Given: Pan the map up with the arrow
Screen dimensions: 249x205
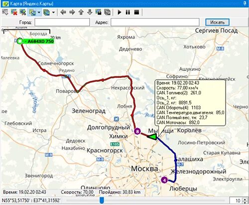Looking at the screenshot, I should [81, 12].
